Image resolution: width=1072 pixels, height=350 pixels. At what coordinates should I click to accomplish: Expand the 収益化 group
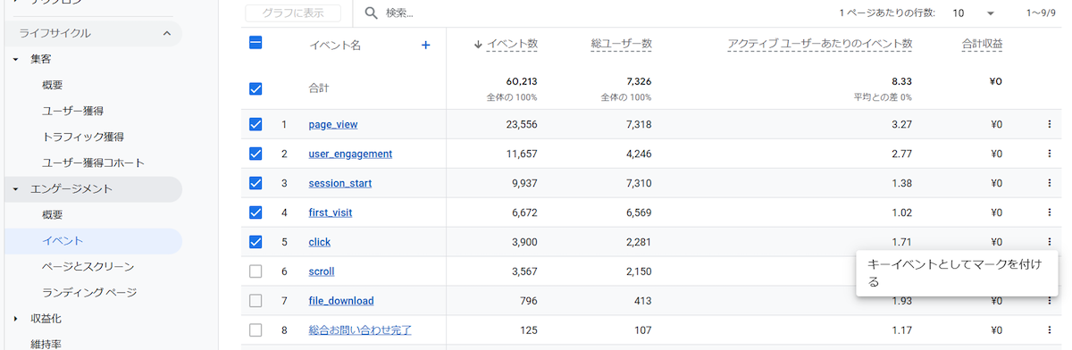coord(15,319)
